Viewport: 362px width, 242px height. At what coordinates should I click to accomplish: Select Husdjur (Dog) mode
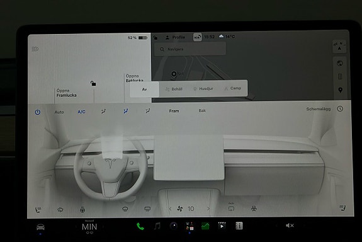point(203,88)
